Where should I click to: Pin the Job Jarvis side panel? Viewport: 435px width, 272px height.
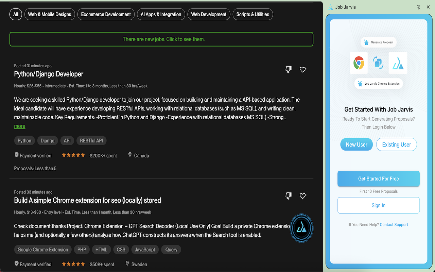point(418,7)
